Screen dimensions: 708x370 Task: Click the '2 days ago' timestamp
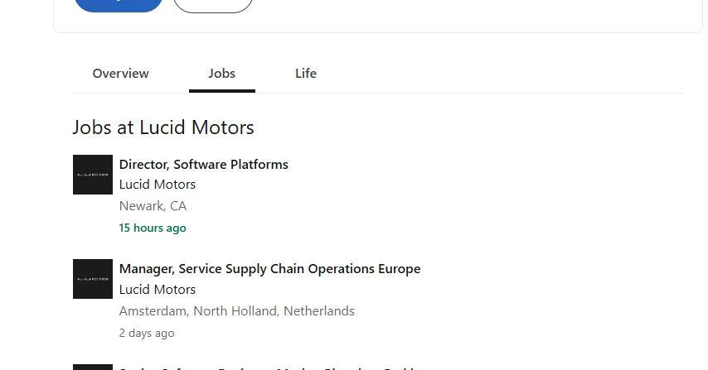click(147, 333)
